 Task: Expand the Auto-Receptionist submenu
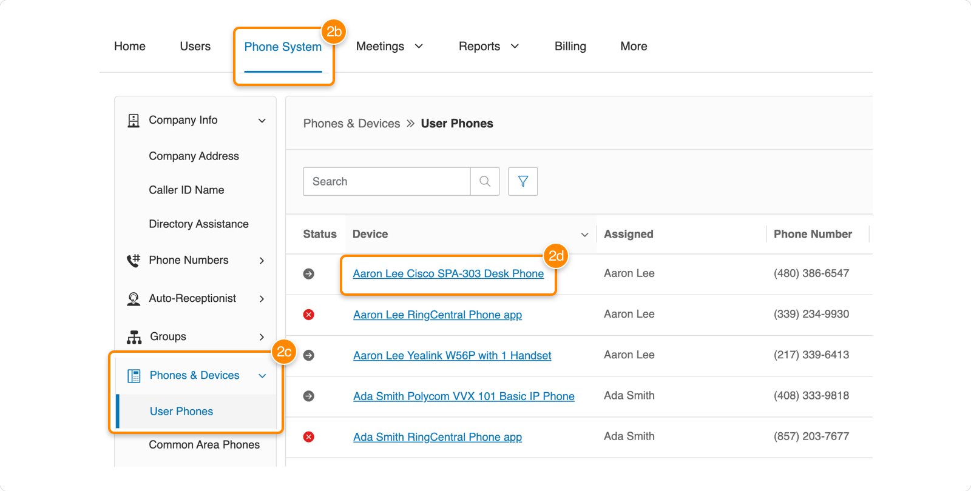point(262,299)
